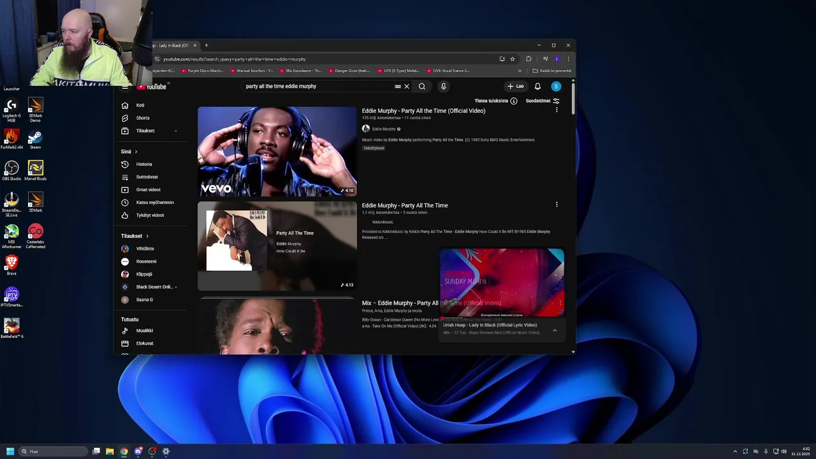Open Battlefield 6 desktop shortcut
This screenshot has height=459, width=816.
point(11,328)
